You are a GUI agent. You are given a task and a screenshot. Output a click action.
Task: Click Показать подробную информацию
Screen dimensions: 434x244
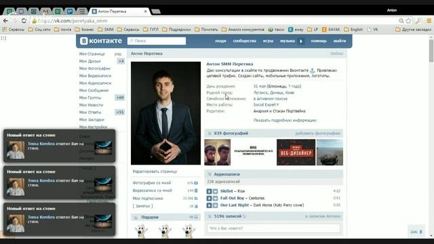pos(285,121)
